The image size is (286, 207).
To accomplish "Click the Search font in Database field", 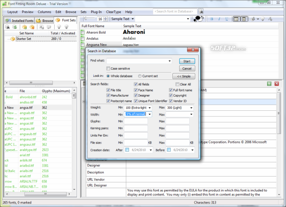I will tap(175, 12).
